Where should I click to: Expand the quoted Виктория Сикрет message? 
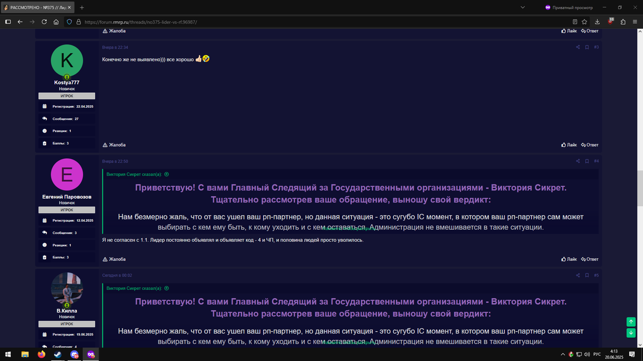coord(167,173)
